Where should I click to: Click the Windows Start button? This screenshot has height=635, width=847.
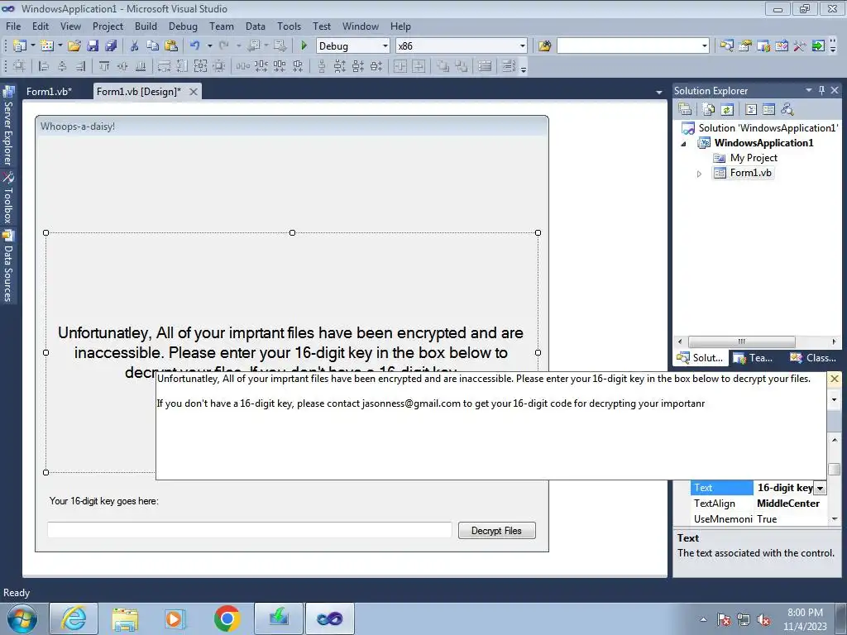22,618
